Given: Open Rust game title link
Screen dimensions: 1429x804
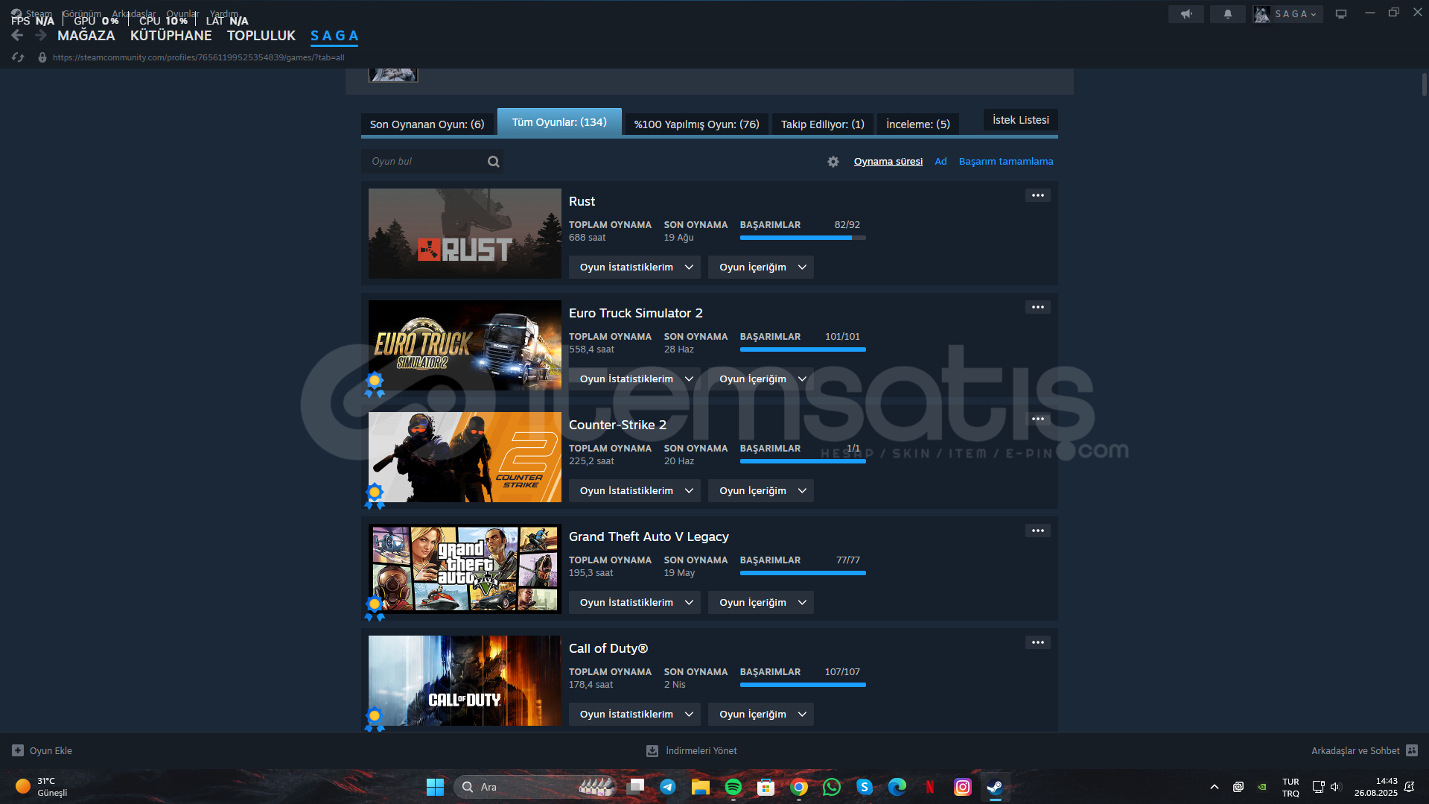Looking at the screenshot, I should 582,201.
